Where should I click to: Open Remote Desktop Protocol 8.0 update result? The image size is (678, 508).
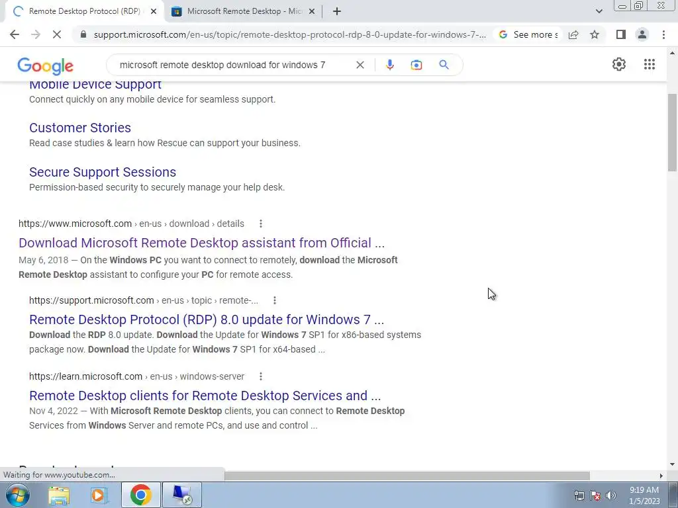(207, 319)
